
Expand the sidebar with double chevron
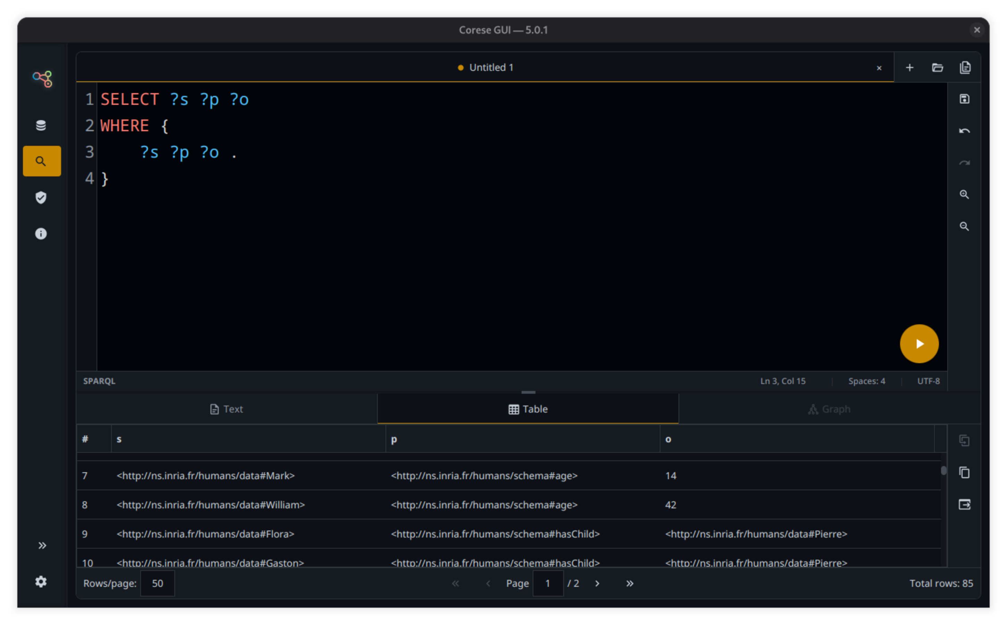[42, 545]
